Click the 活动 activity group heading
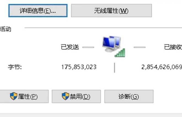Image resolution: width=182 pixels, height=117 pixels. [6, 29]
